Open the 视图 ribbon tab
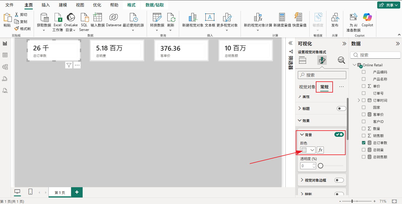This screenshot has height=204, width=402. [80, 5]
